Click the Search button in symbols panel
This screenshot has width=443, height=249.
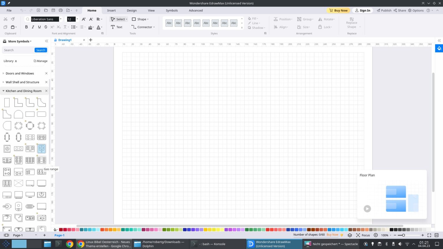pyautogui.click(x=41, y=50)
